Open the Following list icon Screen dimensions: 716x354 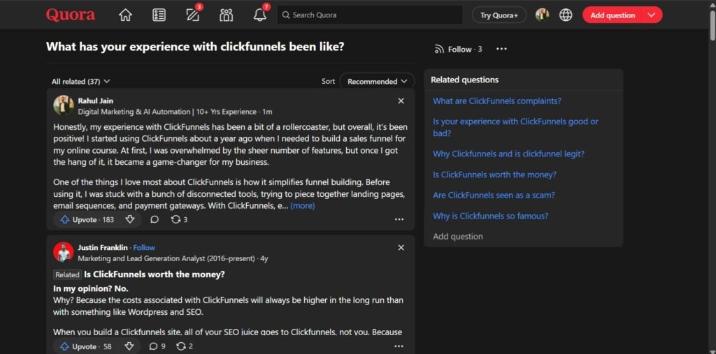click(x=159, y=15)
